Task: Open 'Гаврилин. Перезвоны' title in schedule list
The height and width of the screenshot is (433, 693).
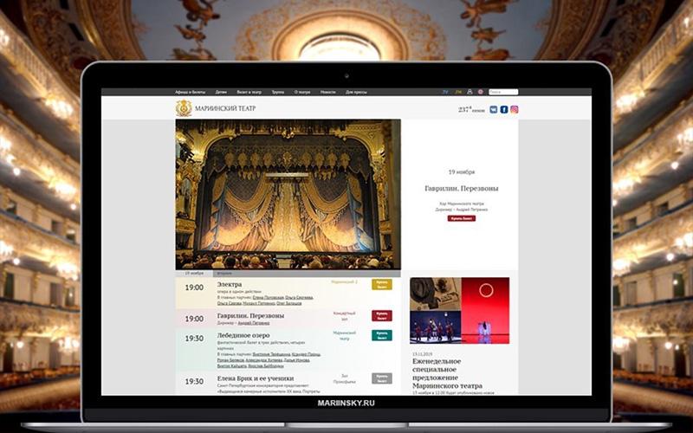Action: 250,316
